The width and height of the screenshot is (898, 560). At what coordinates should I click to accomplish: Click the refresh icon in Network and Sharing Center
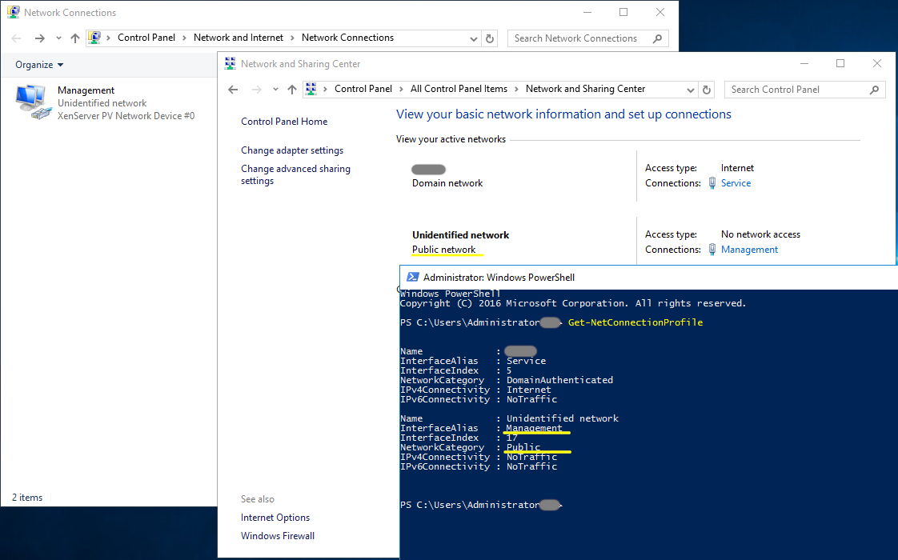pyautogui.click(x=705, y=89)
